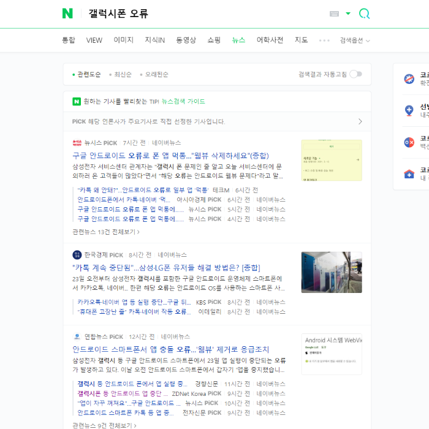Open the 지도 tab
This screenshot has width=429, height=429.
(x=302, y=40)
